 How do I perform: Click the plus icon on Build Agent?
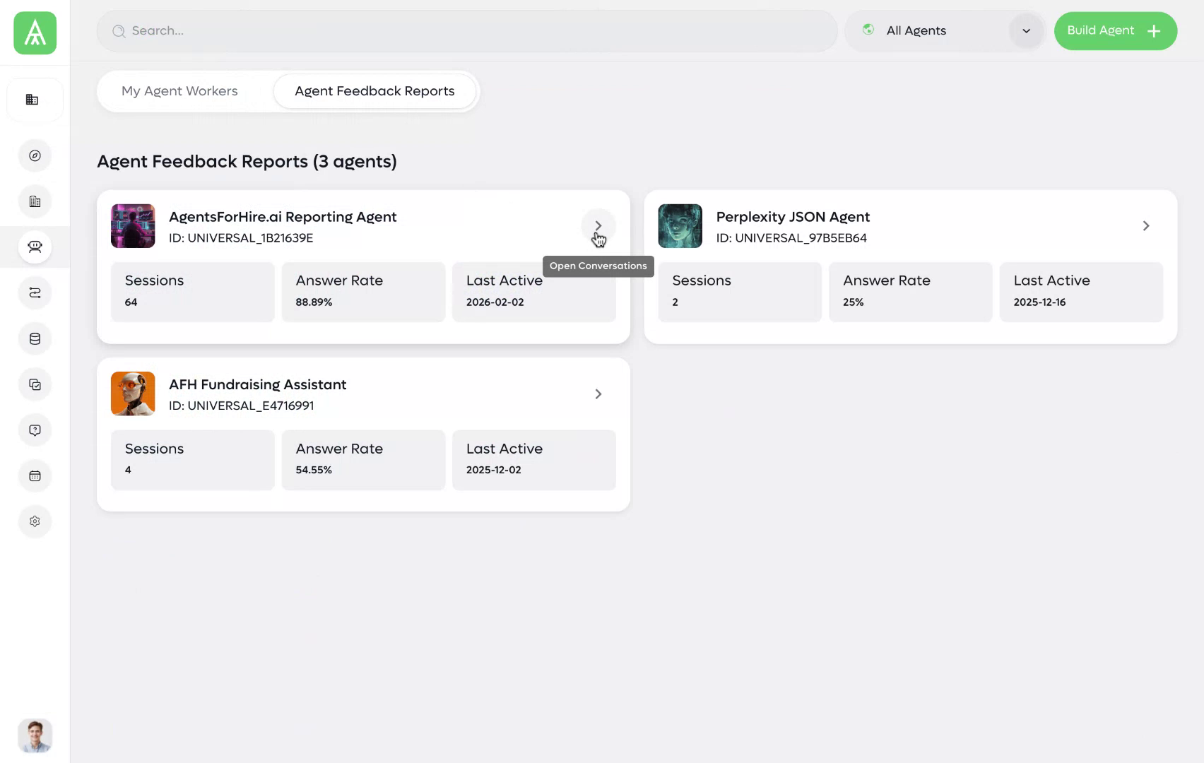1154,31
